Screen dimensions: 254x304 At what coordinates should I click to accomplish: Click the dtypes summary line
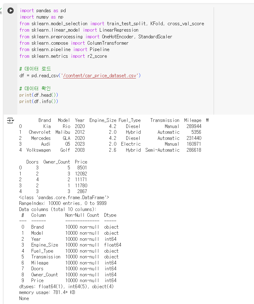click(66, 287)
